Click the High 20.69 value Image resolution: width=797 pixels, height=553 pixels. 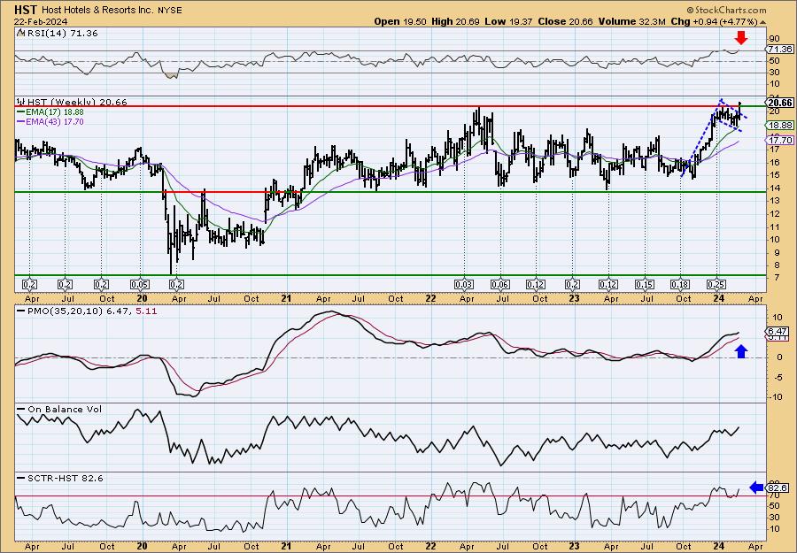coord(455,22)
